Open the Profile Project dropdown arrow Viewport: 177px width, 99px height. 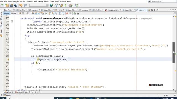[79, 5]
